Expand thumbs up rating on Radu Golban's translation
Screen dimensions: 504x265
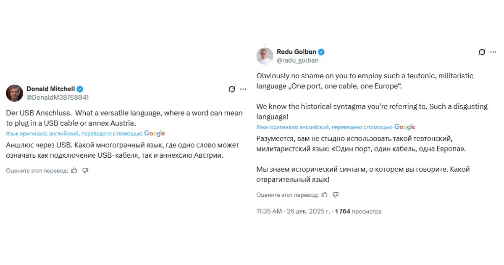pos(324,194)
